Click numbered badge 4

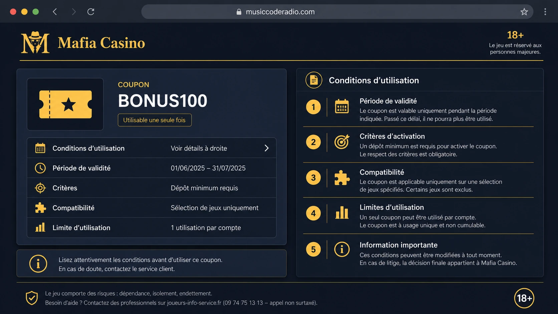click(x=313, y=213)
